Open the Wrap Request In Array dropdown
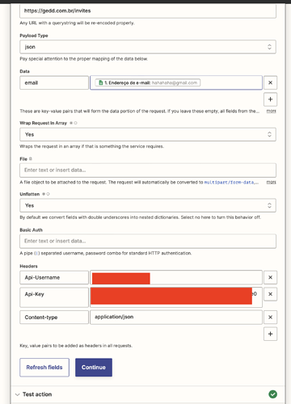 coord(148,134)
